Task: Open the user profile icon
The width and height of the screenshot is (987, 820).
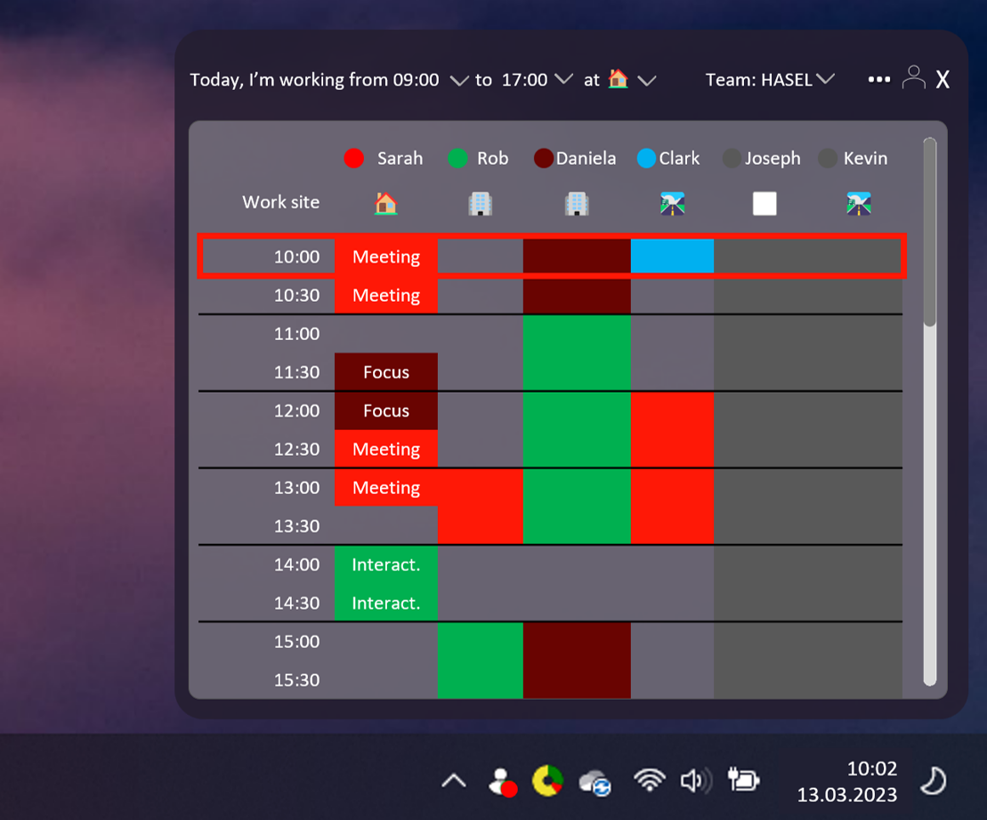Action: pyautogui.click(x=913, y=78)
